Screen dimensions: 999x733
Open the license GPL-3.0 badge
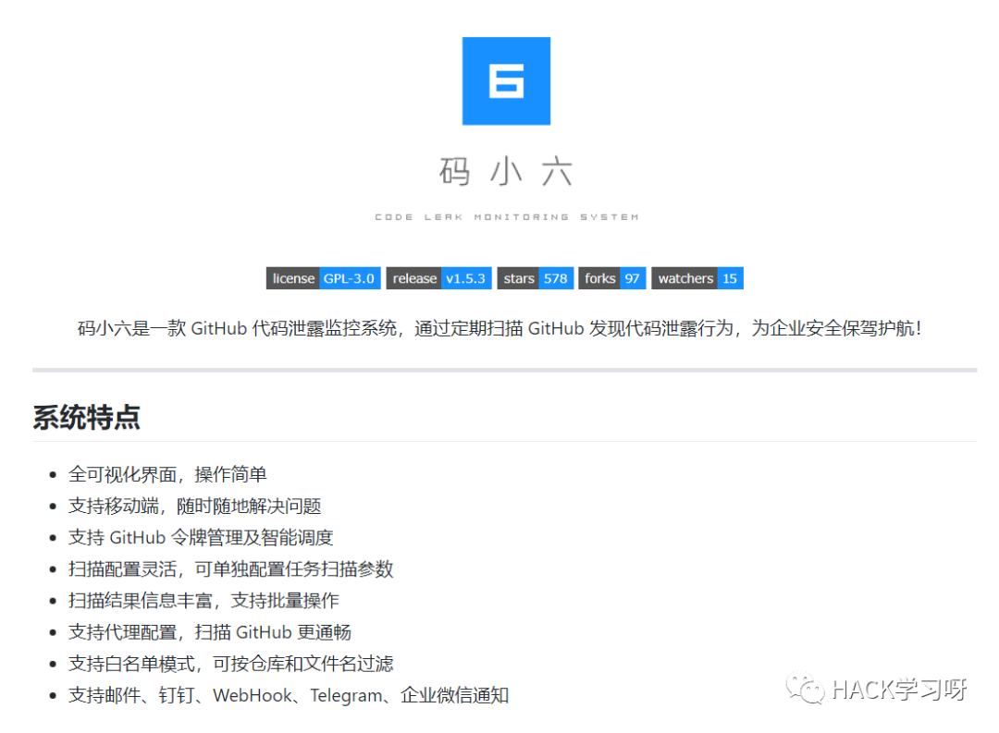pyautogui.click(x=323, y=278)
